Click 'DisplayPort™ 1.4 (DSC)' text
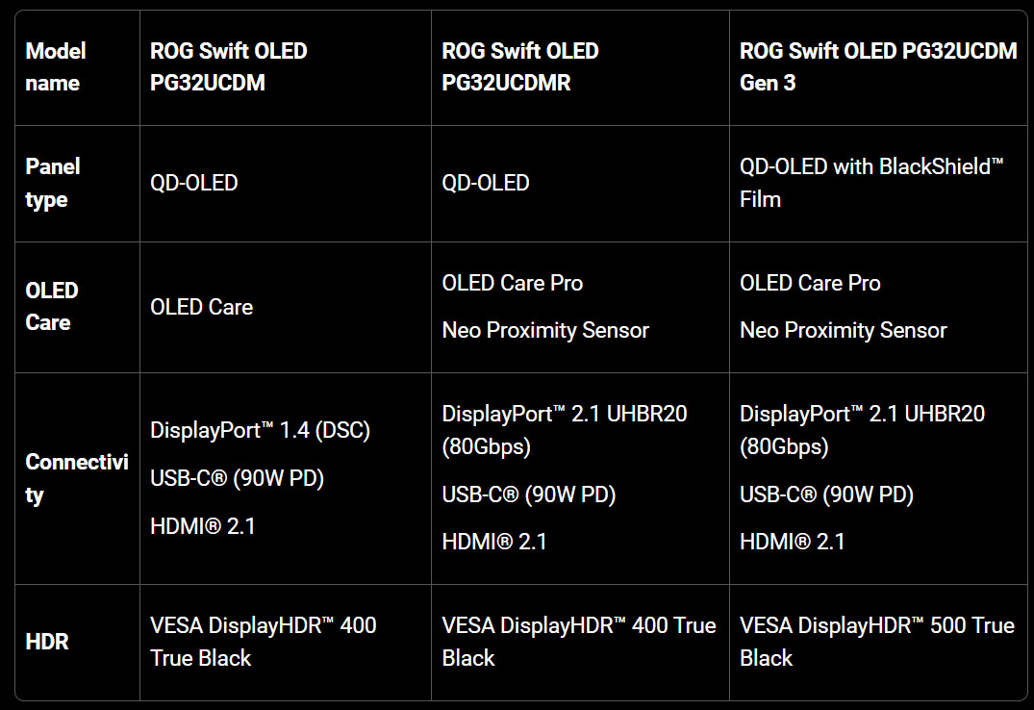 [x=261, y=430]
